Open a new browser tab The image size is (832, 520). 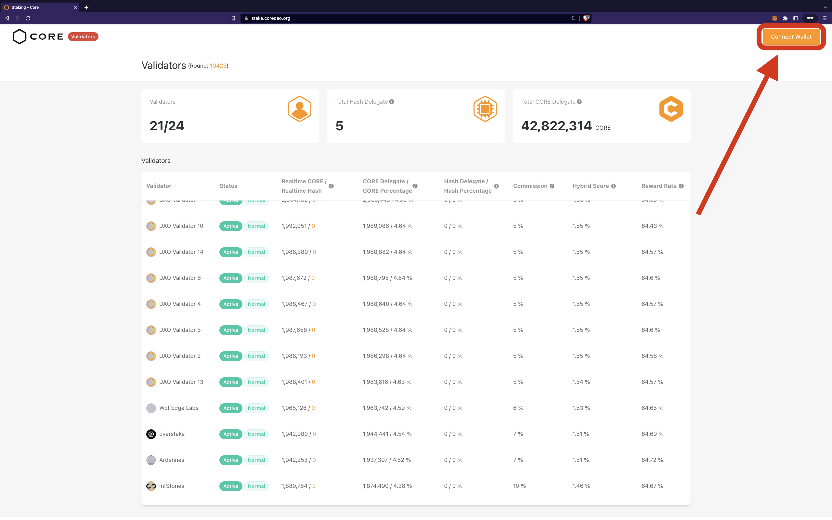click(x=86, y=7)
